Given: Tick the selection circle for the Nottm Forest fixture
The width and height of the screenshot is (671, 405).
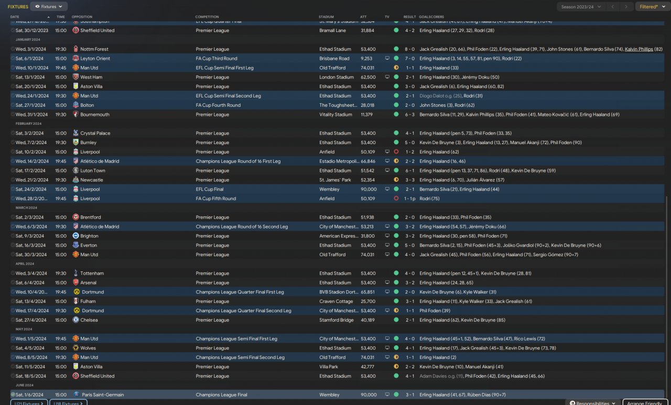Looking at the screenshot, I should (x=13, y=49).
